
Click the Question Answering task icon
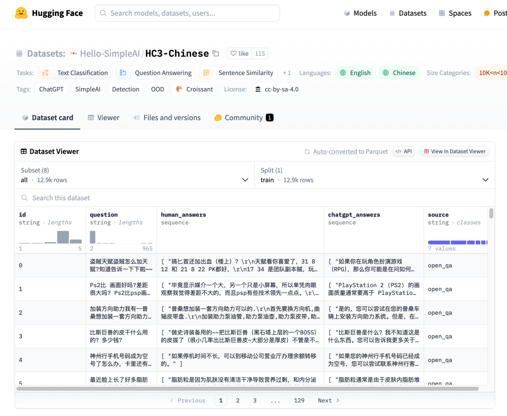tap(123, 73)
